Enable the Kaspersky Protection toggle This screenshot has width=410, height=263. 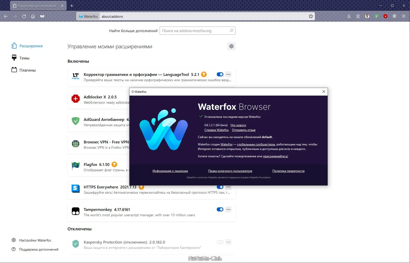(x=220, y=242)
